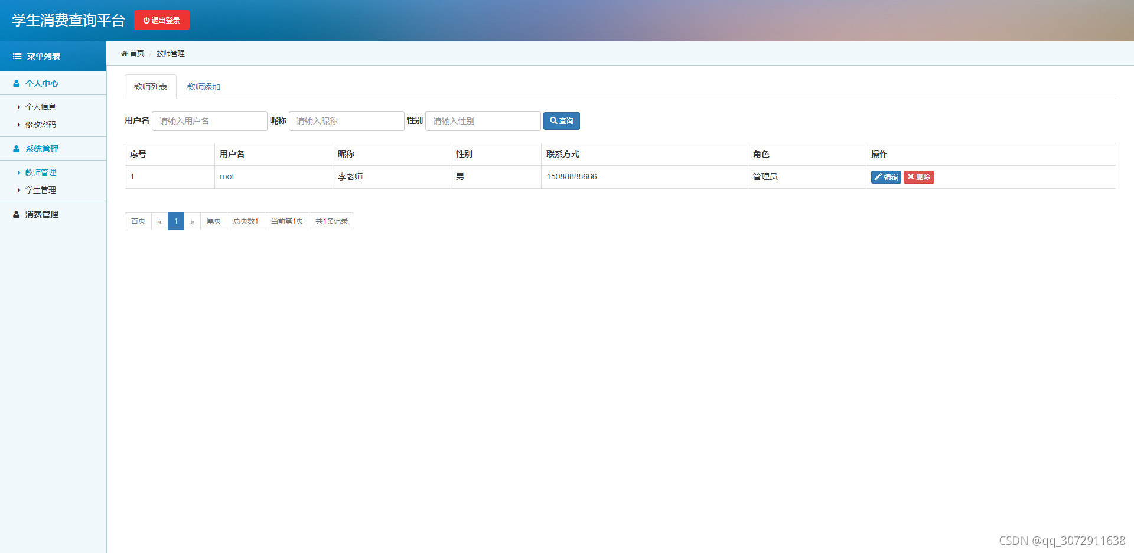Click the 教师管理 breadcrumb text
Image resolution: width=1134 pixels, height=553 pixels.
(x=171, y=54)
